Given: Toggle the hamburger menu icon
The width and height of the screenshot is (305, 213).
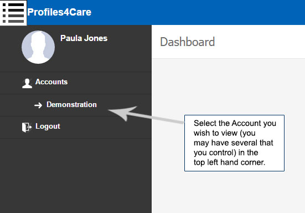Looking at the screenshot, I should 13,13.
